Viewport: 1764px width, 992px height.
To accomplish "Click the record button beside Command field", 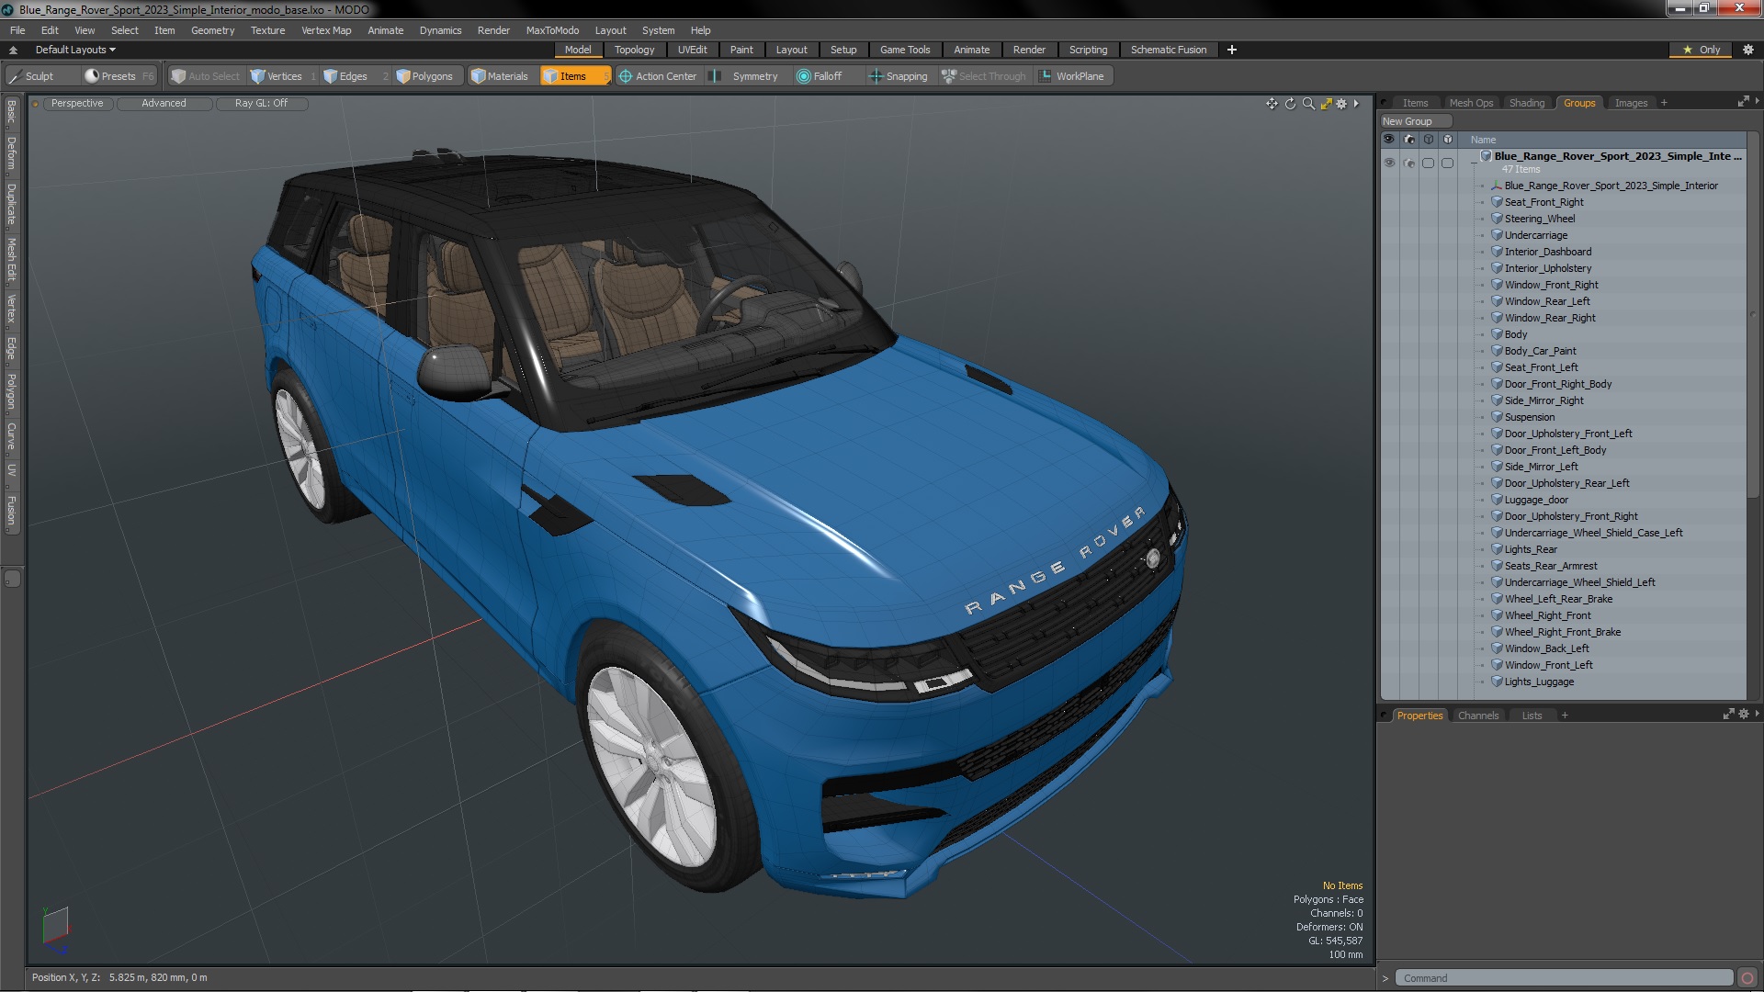I will point(1747,978).
